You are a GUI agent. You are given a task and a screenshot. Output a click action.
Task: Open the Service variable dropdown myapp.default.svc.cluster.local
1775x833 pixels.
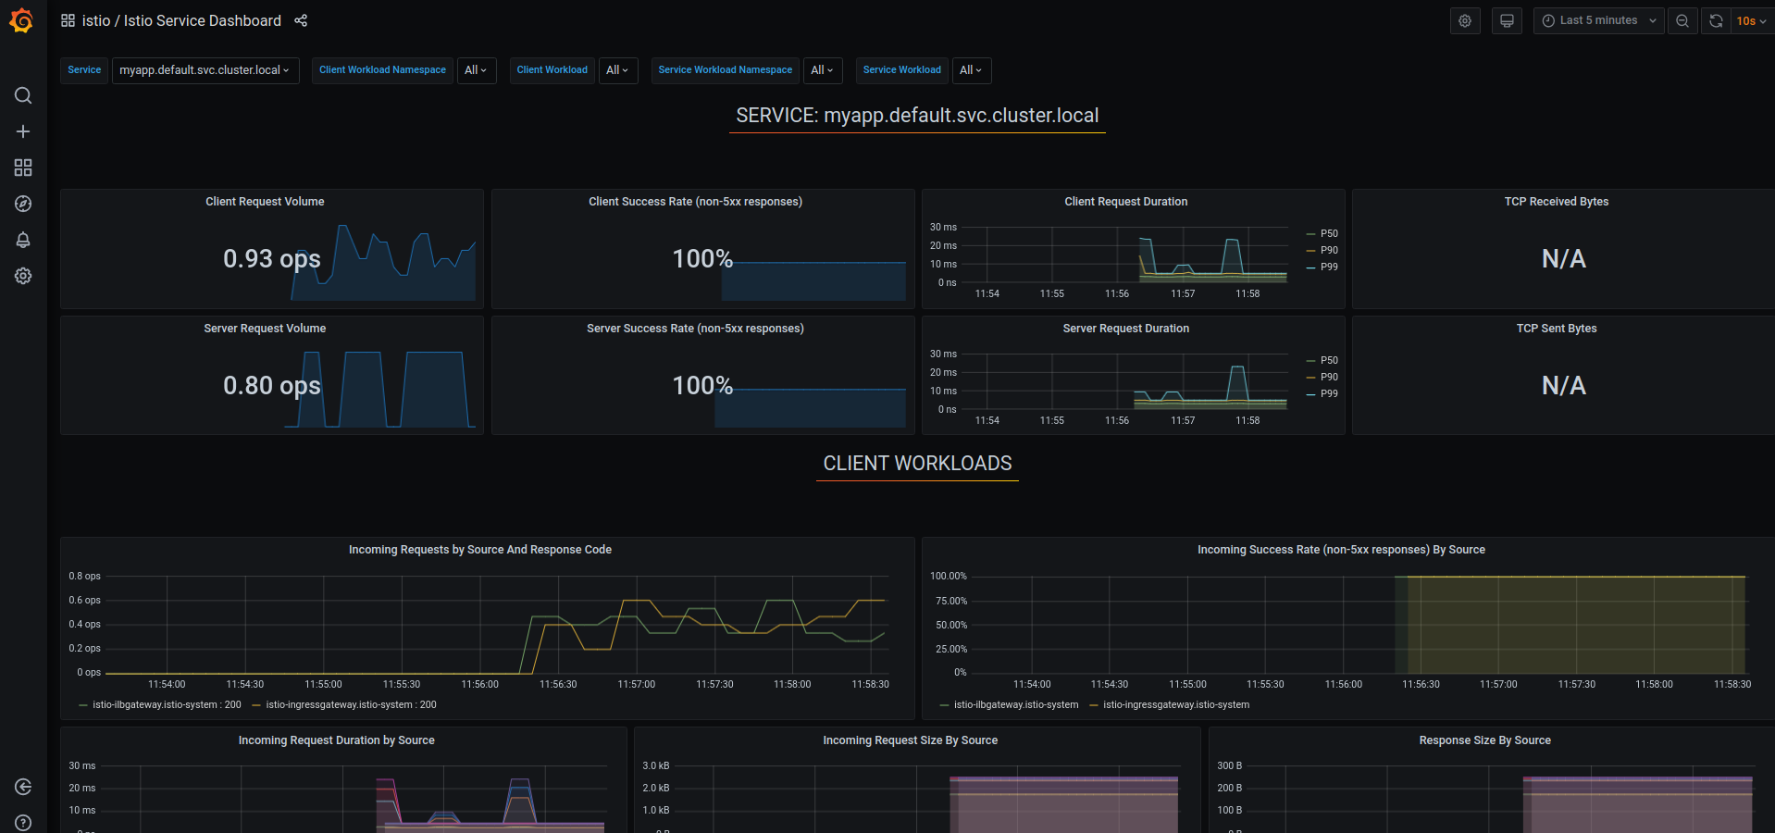pos(205,70)
